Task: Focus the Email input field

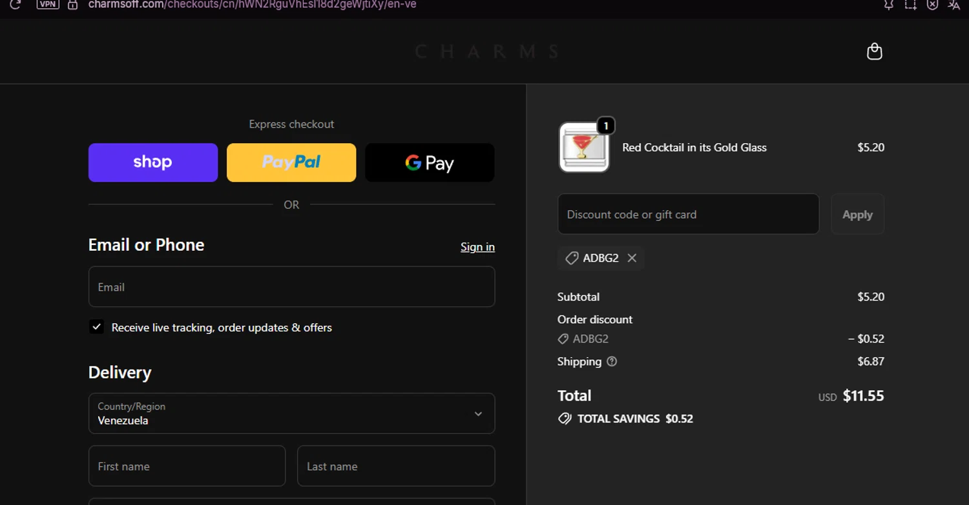Action: click(x=291, y=287)
